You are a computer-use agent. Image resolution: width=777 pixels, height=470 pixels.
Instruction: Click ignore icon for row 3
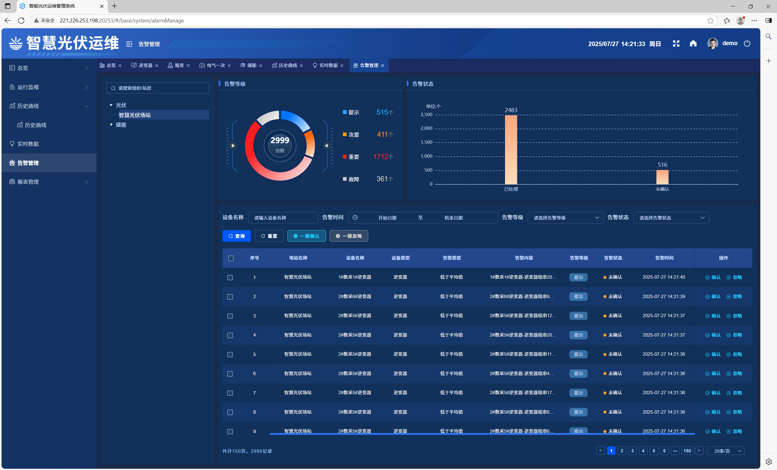click(x=728, y=316)
